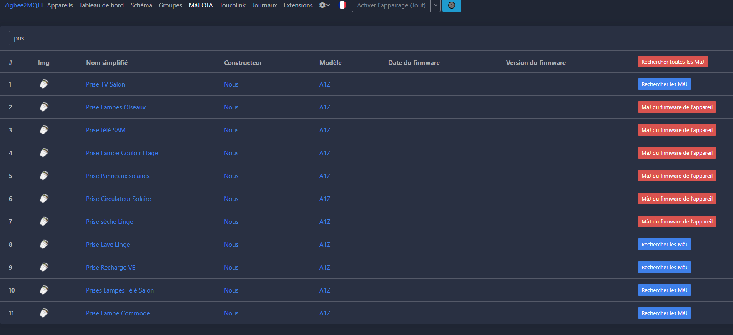Click Rechercher toutes les MàJ button
The width and height of the screenshot is (733, 335).
pyautogui.click(x=673, y=62)
